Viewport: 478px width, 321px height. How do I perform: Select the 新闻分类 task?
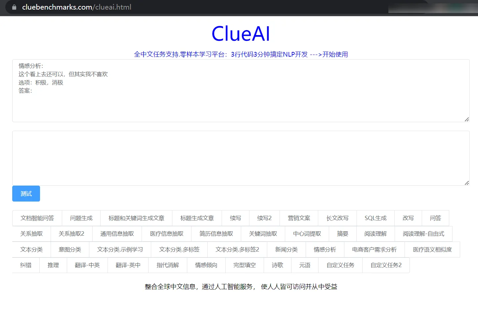coord(286,250)
